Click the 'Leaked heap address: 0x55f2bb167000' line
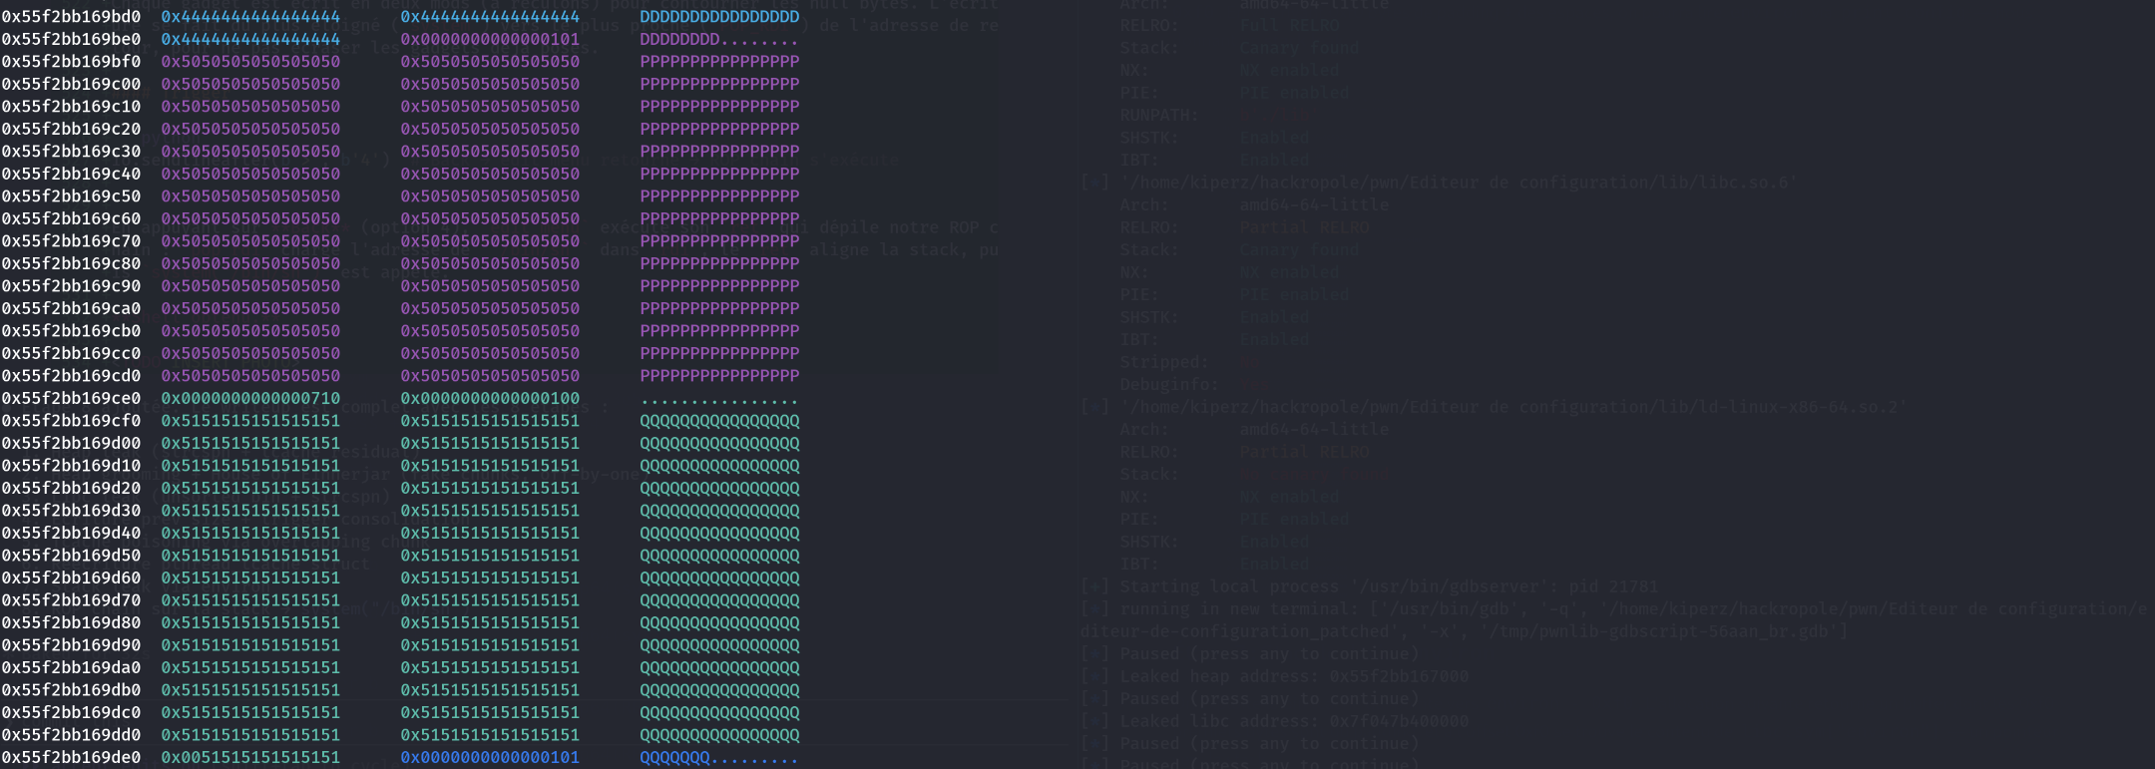The width and height of the screenshot is (2155, 769). [x=1293, y=676]
